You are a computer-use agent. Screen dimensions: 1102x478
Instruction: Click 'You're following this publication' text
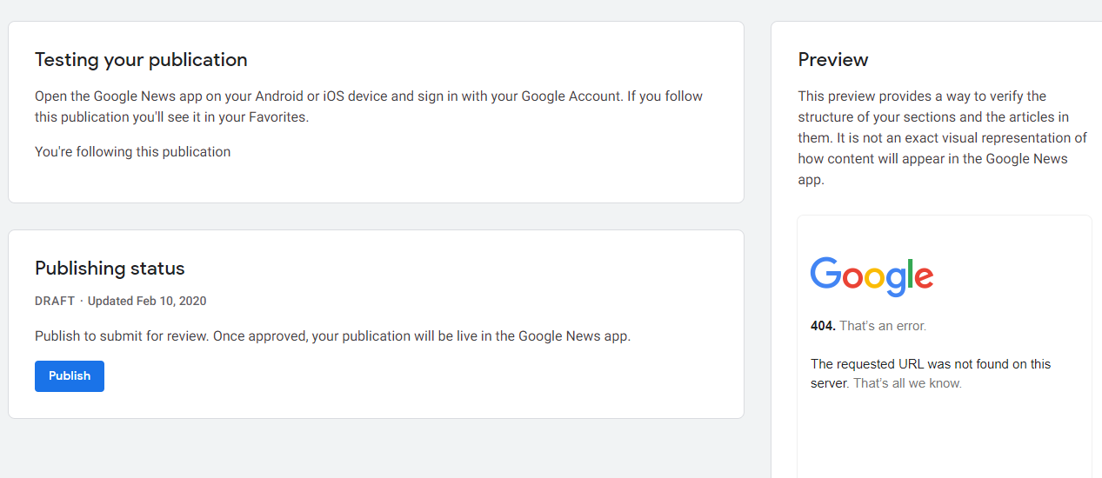tap(132, 152)
